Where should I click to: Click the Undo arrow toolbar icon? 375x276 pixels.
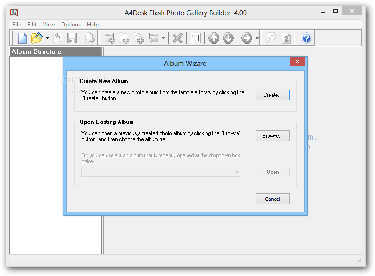pyautogui.click(x=57, y=38)
